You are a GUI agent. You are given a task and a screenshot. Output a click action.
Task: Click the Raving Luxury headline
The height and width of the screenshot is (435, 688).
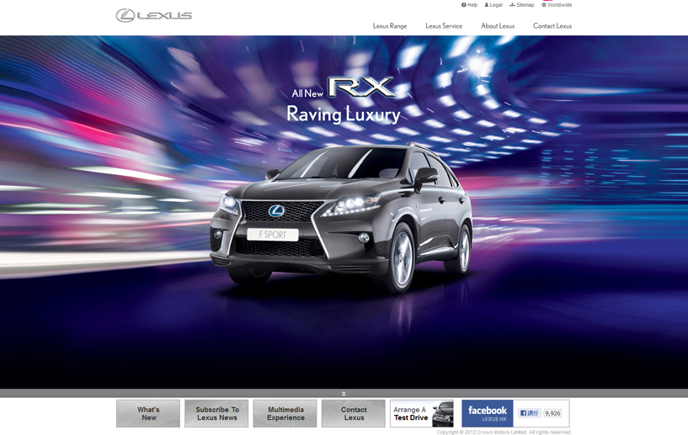(343, 114)
